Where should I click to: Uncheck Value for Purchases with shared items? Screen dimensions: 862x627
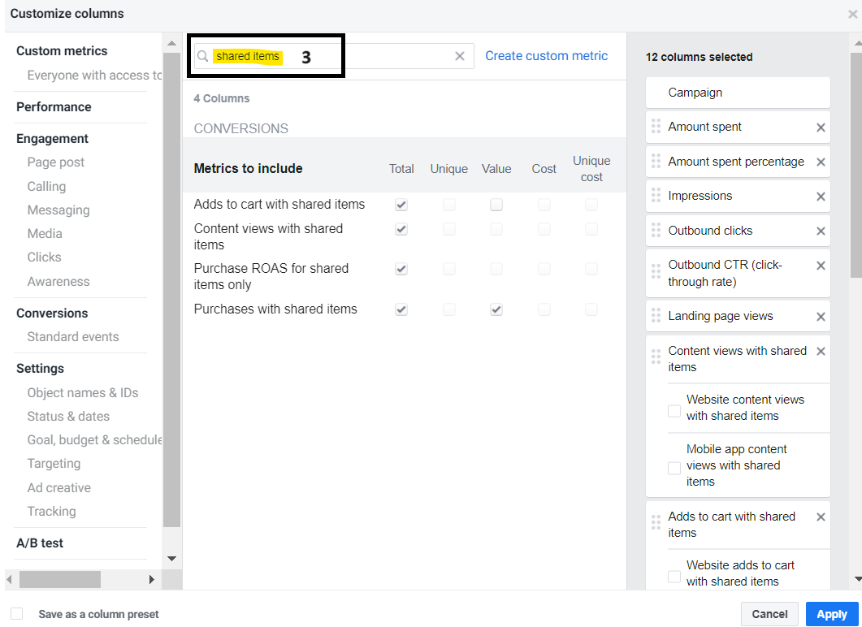coord(496,309)
